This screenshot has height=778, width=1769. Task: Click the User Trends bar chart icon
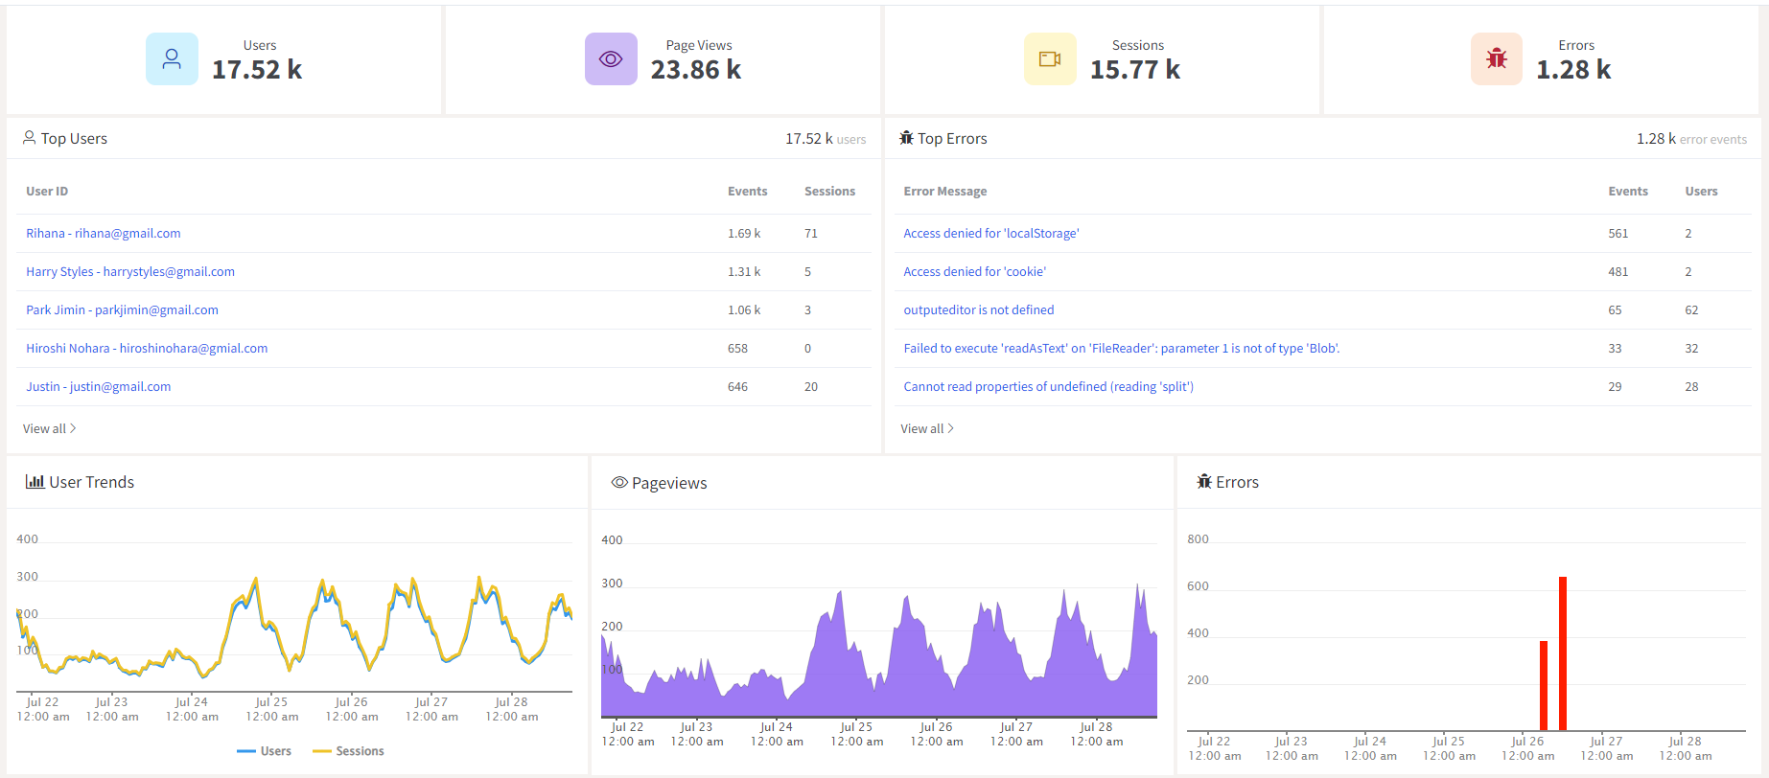(x=35, y=482)
